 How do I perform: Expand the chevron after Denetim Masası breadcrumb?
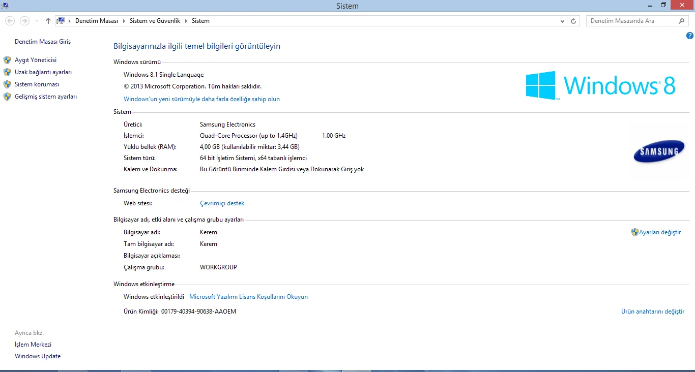[x=124, y=21]
